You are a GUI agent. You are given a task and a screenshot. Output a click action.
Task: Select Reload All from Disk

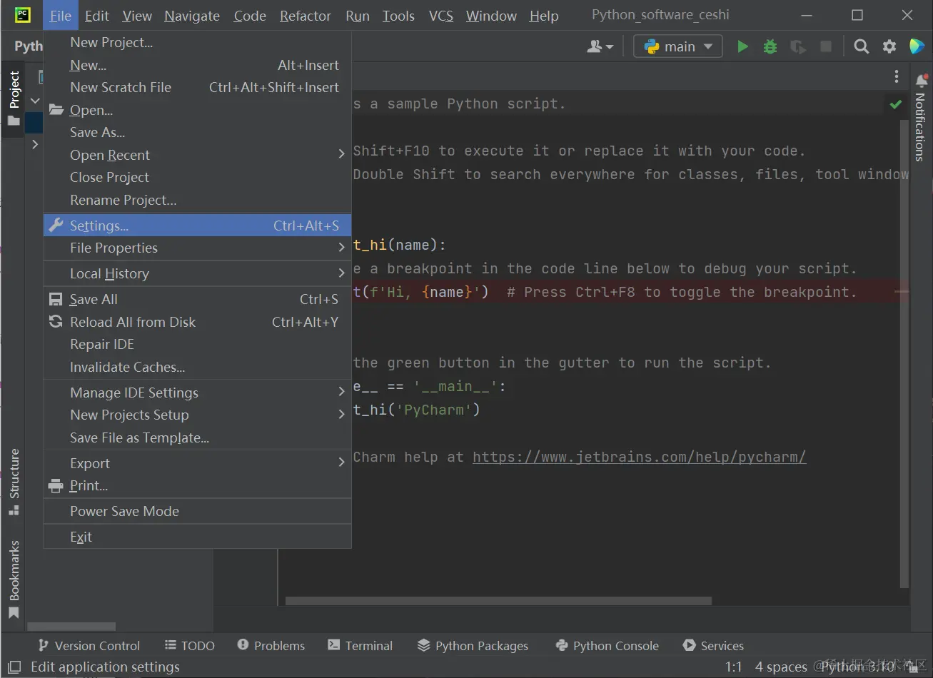point(198,322)
